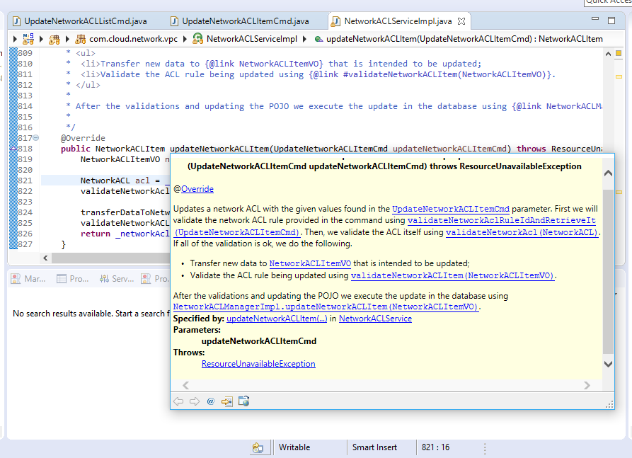Show hover content in Javadoc view (@ icon)
The image size is (632, 458).
coord(210,401)
